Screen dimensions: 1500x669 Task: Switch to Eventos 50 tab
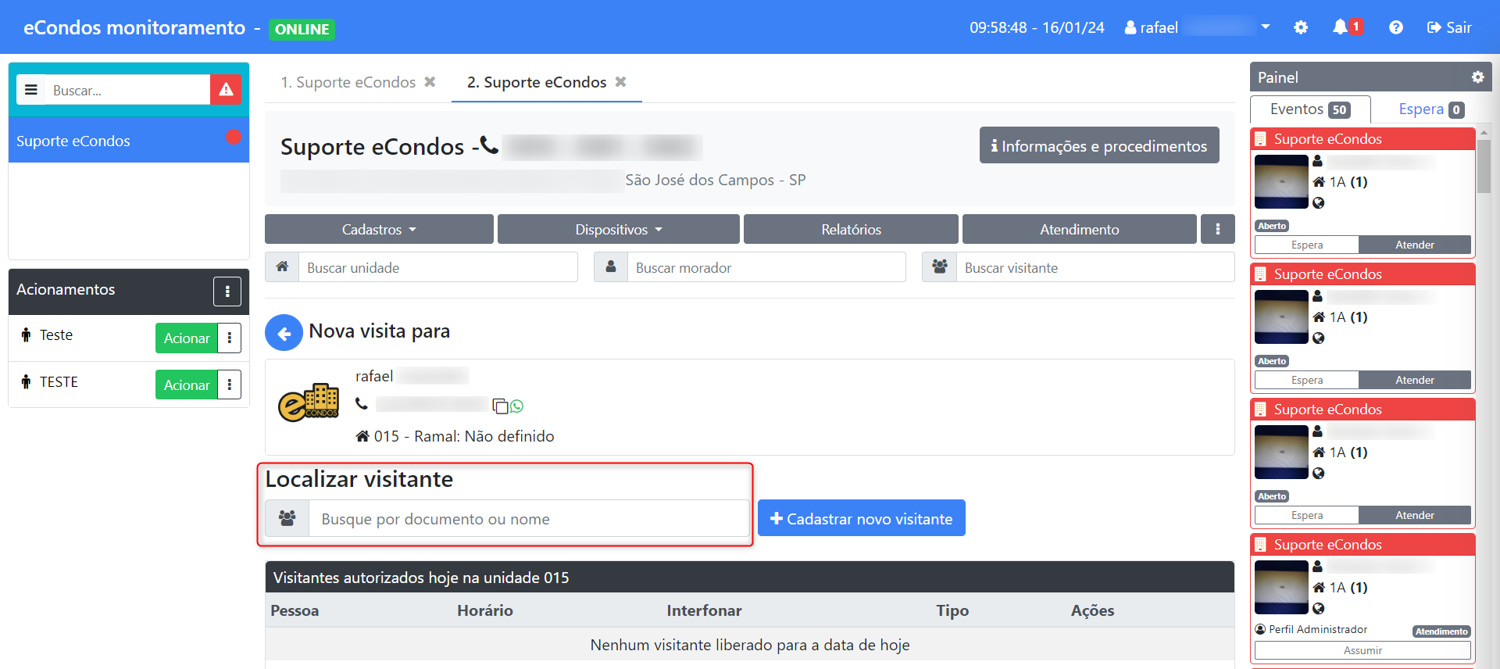click(x=1310, y=109)
